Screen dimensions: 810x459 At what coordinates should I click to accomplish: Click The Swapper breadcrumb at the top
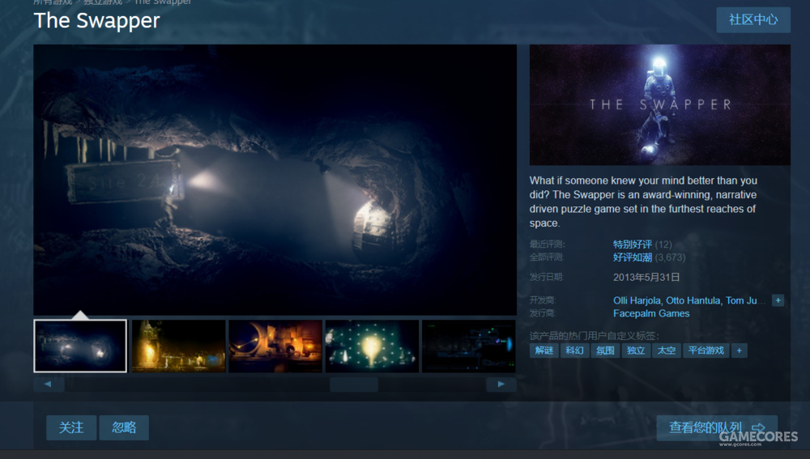pos(163,2)
